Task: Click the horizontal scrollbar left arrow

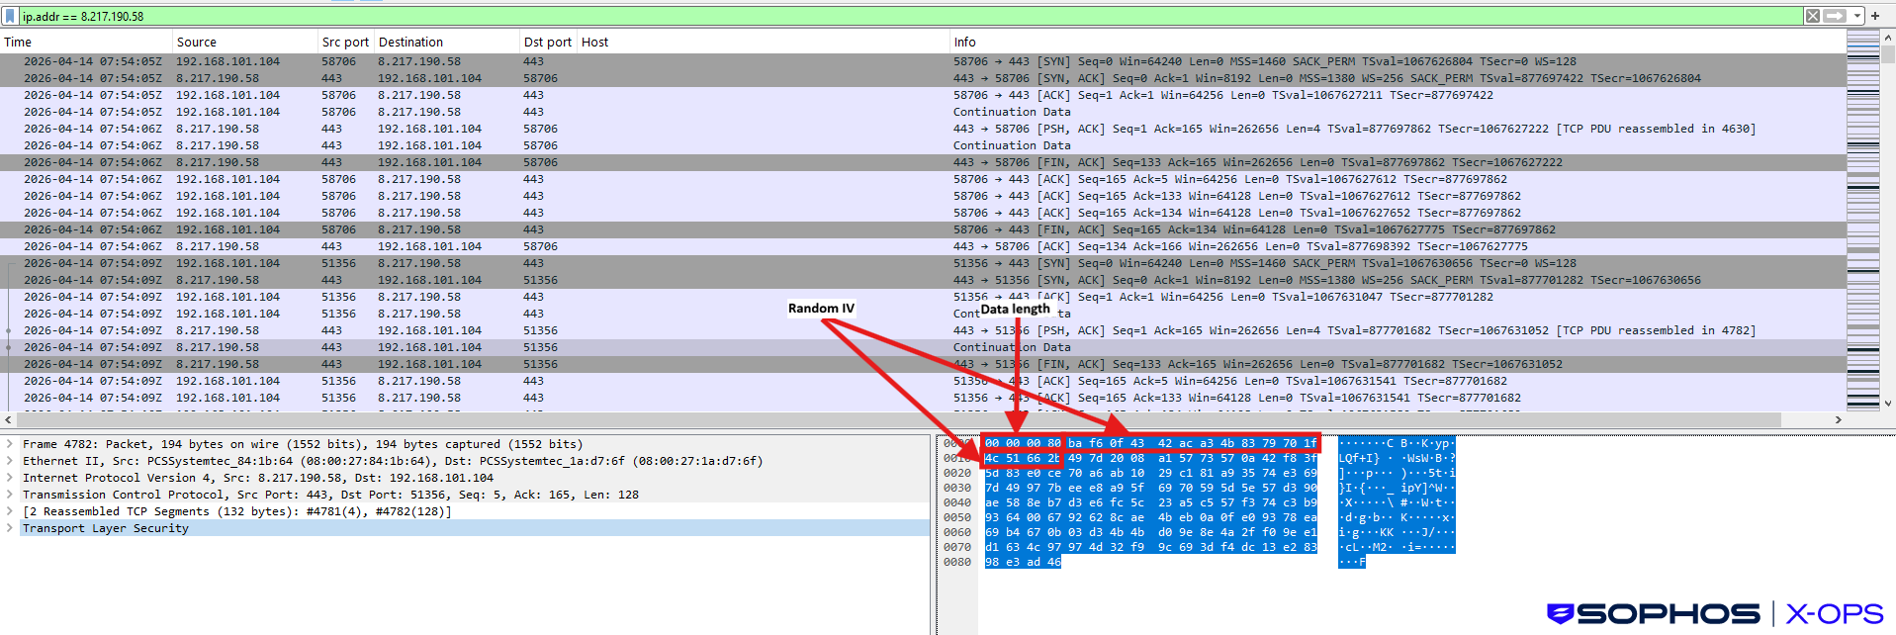Action: [8, 419]
